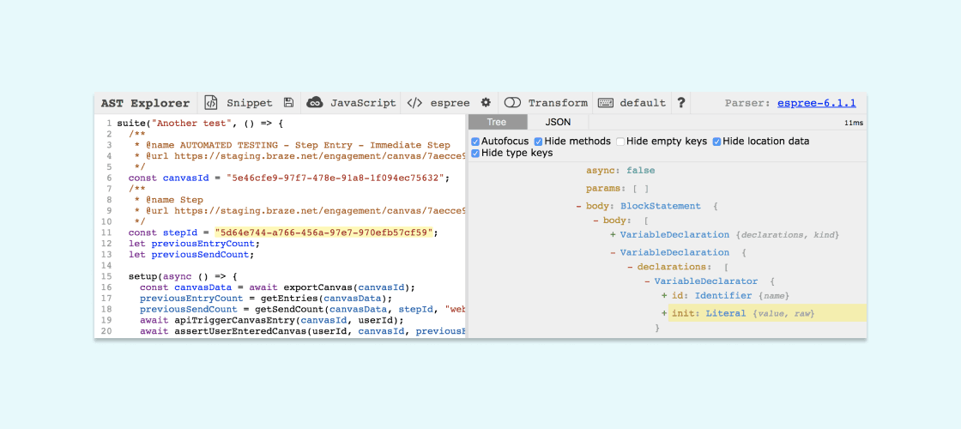The width and height of the screenshot is (961, 429).
Task: Uncheck Hide location data
Action: tap(717, 142)
